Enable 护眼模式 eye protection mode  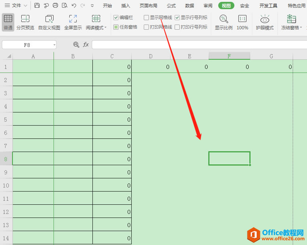(264, 22)
